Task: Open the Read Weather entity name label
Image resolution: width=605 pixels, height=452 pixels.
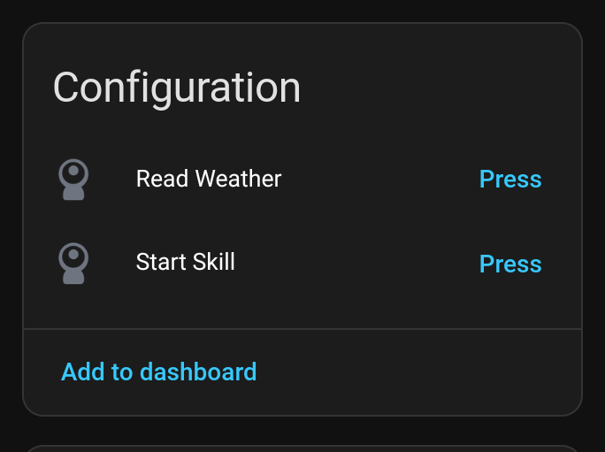Action: 209,179
